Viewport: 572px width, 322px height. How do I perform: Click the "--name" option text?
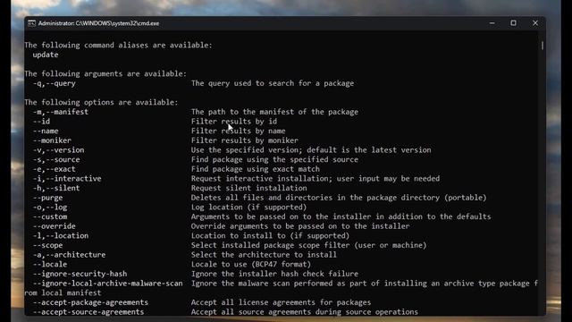tap(46, 131)
